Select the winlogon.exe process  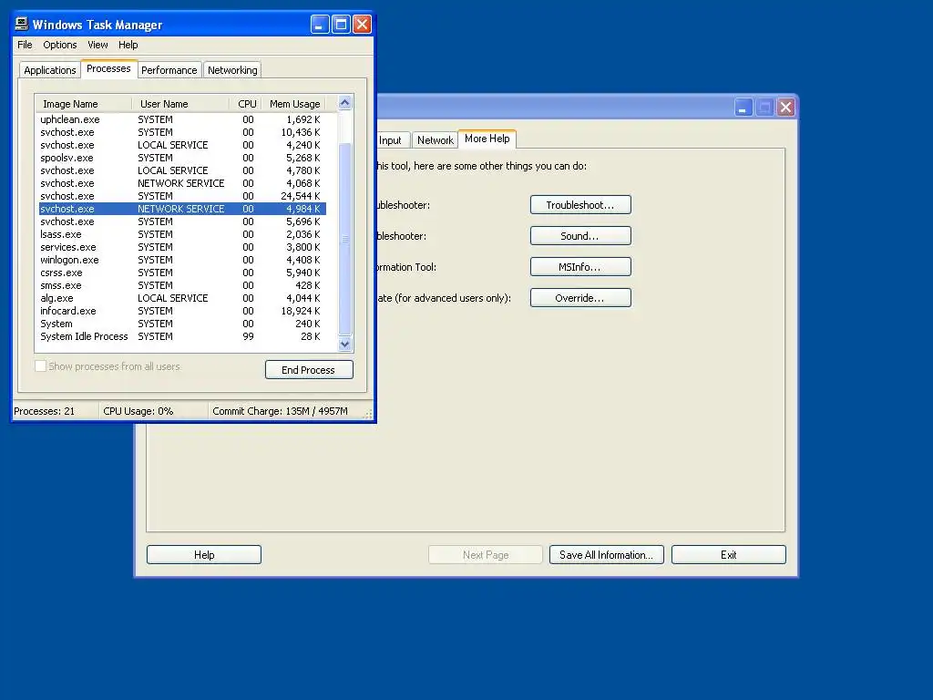pyautogui.click(x=182, y=260)
